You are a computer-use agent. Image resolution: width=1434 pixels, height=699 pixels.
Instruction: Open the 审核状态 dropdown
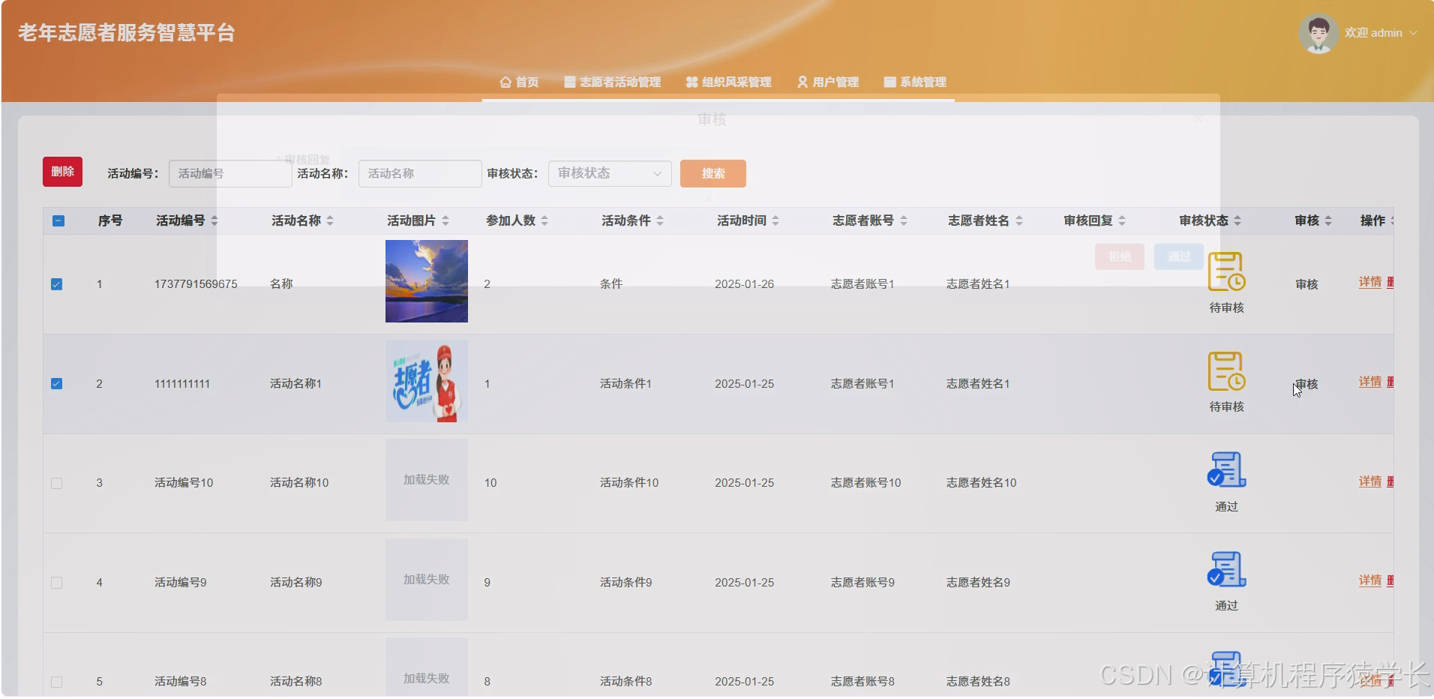click(x=608, y=173)
